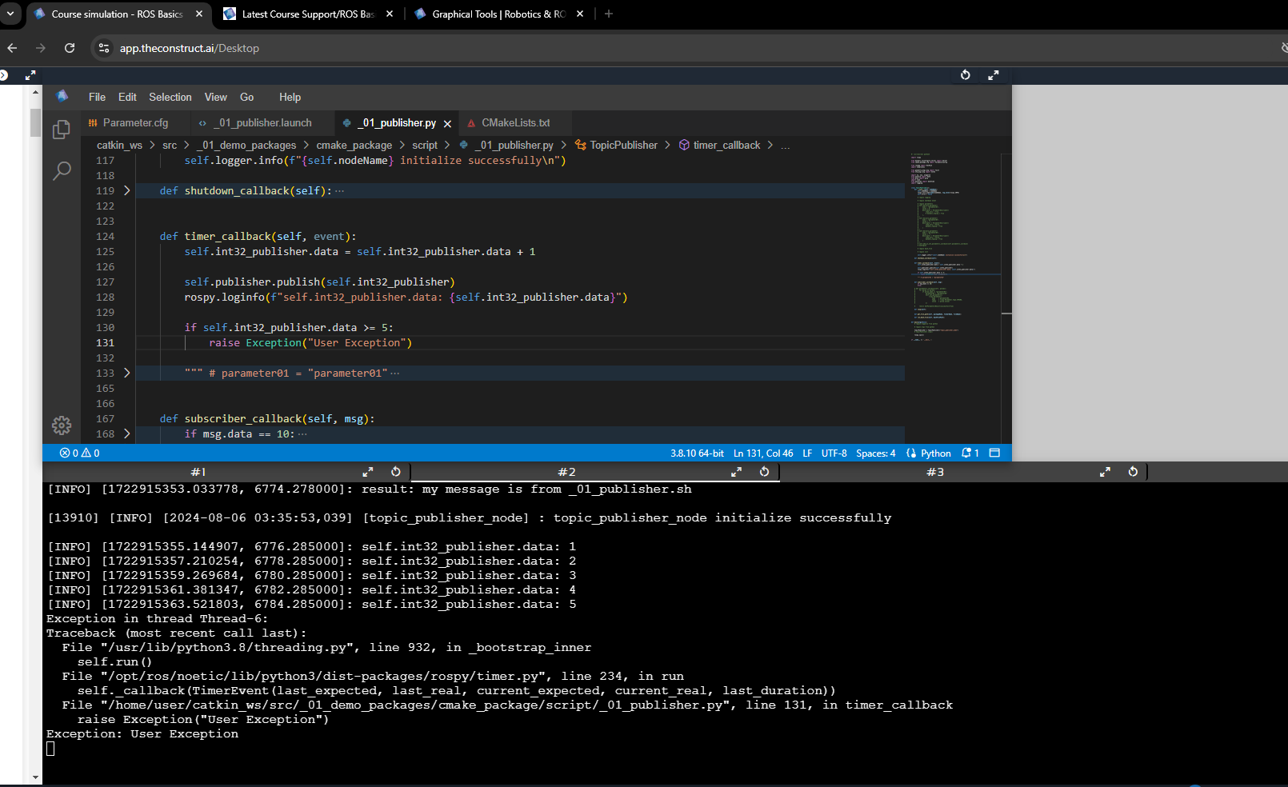The height and width of the screenshot is (787, 1288).
Task: Click the browser address bar URL
Action: (190, 48)
